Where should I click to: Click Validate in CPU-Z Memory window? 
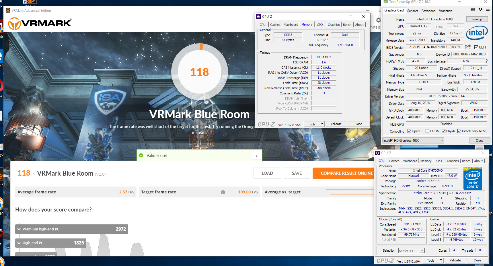tap(336, 124)
